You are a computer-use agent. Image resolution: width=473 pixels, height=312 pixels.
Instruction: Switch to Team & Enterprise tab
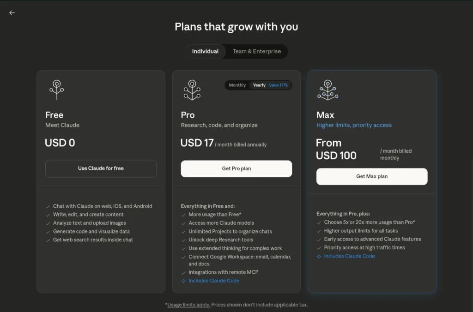[257, 51]
